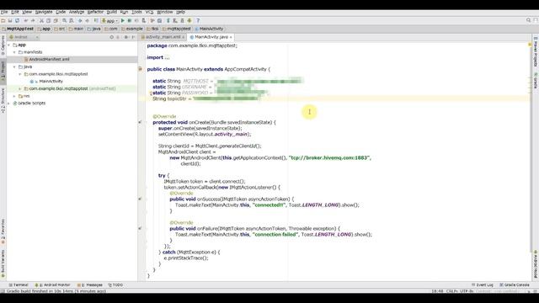Click the Project panel settings gear icon
539x303 pixels.
click(x=125, y=37)
